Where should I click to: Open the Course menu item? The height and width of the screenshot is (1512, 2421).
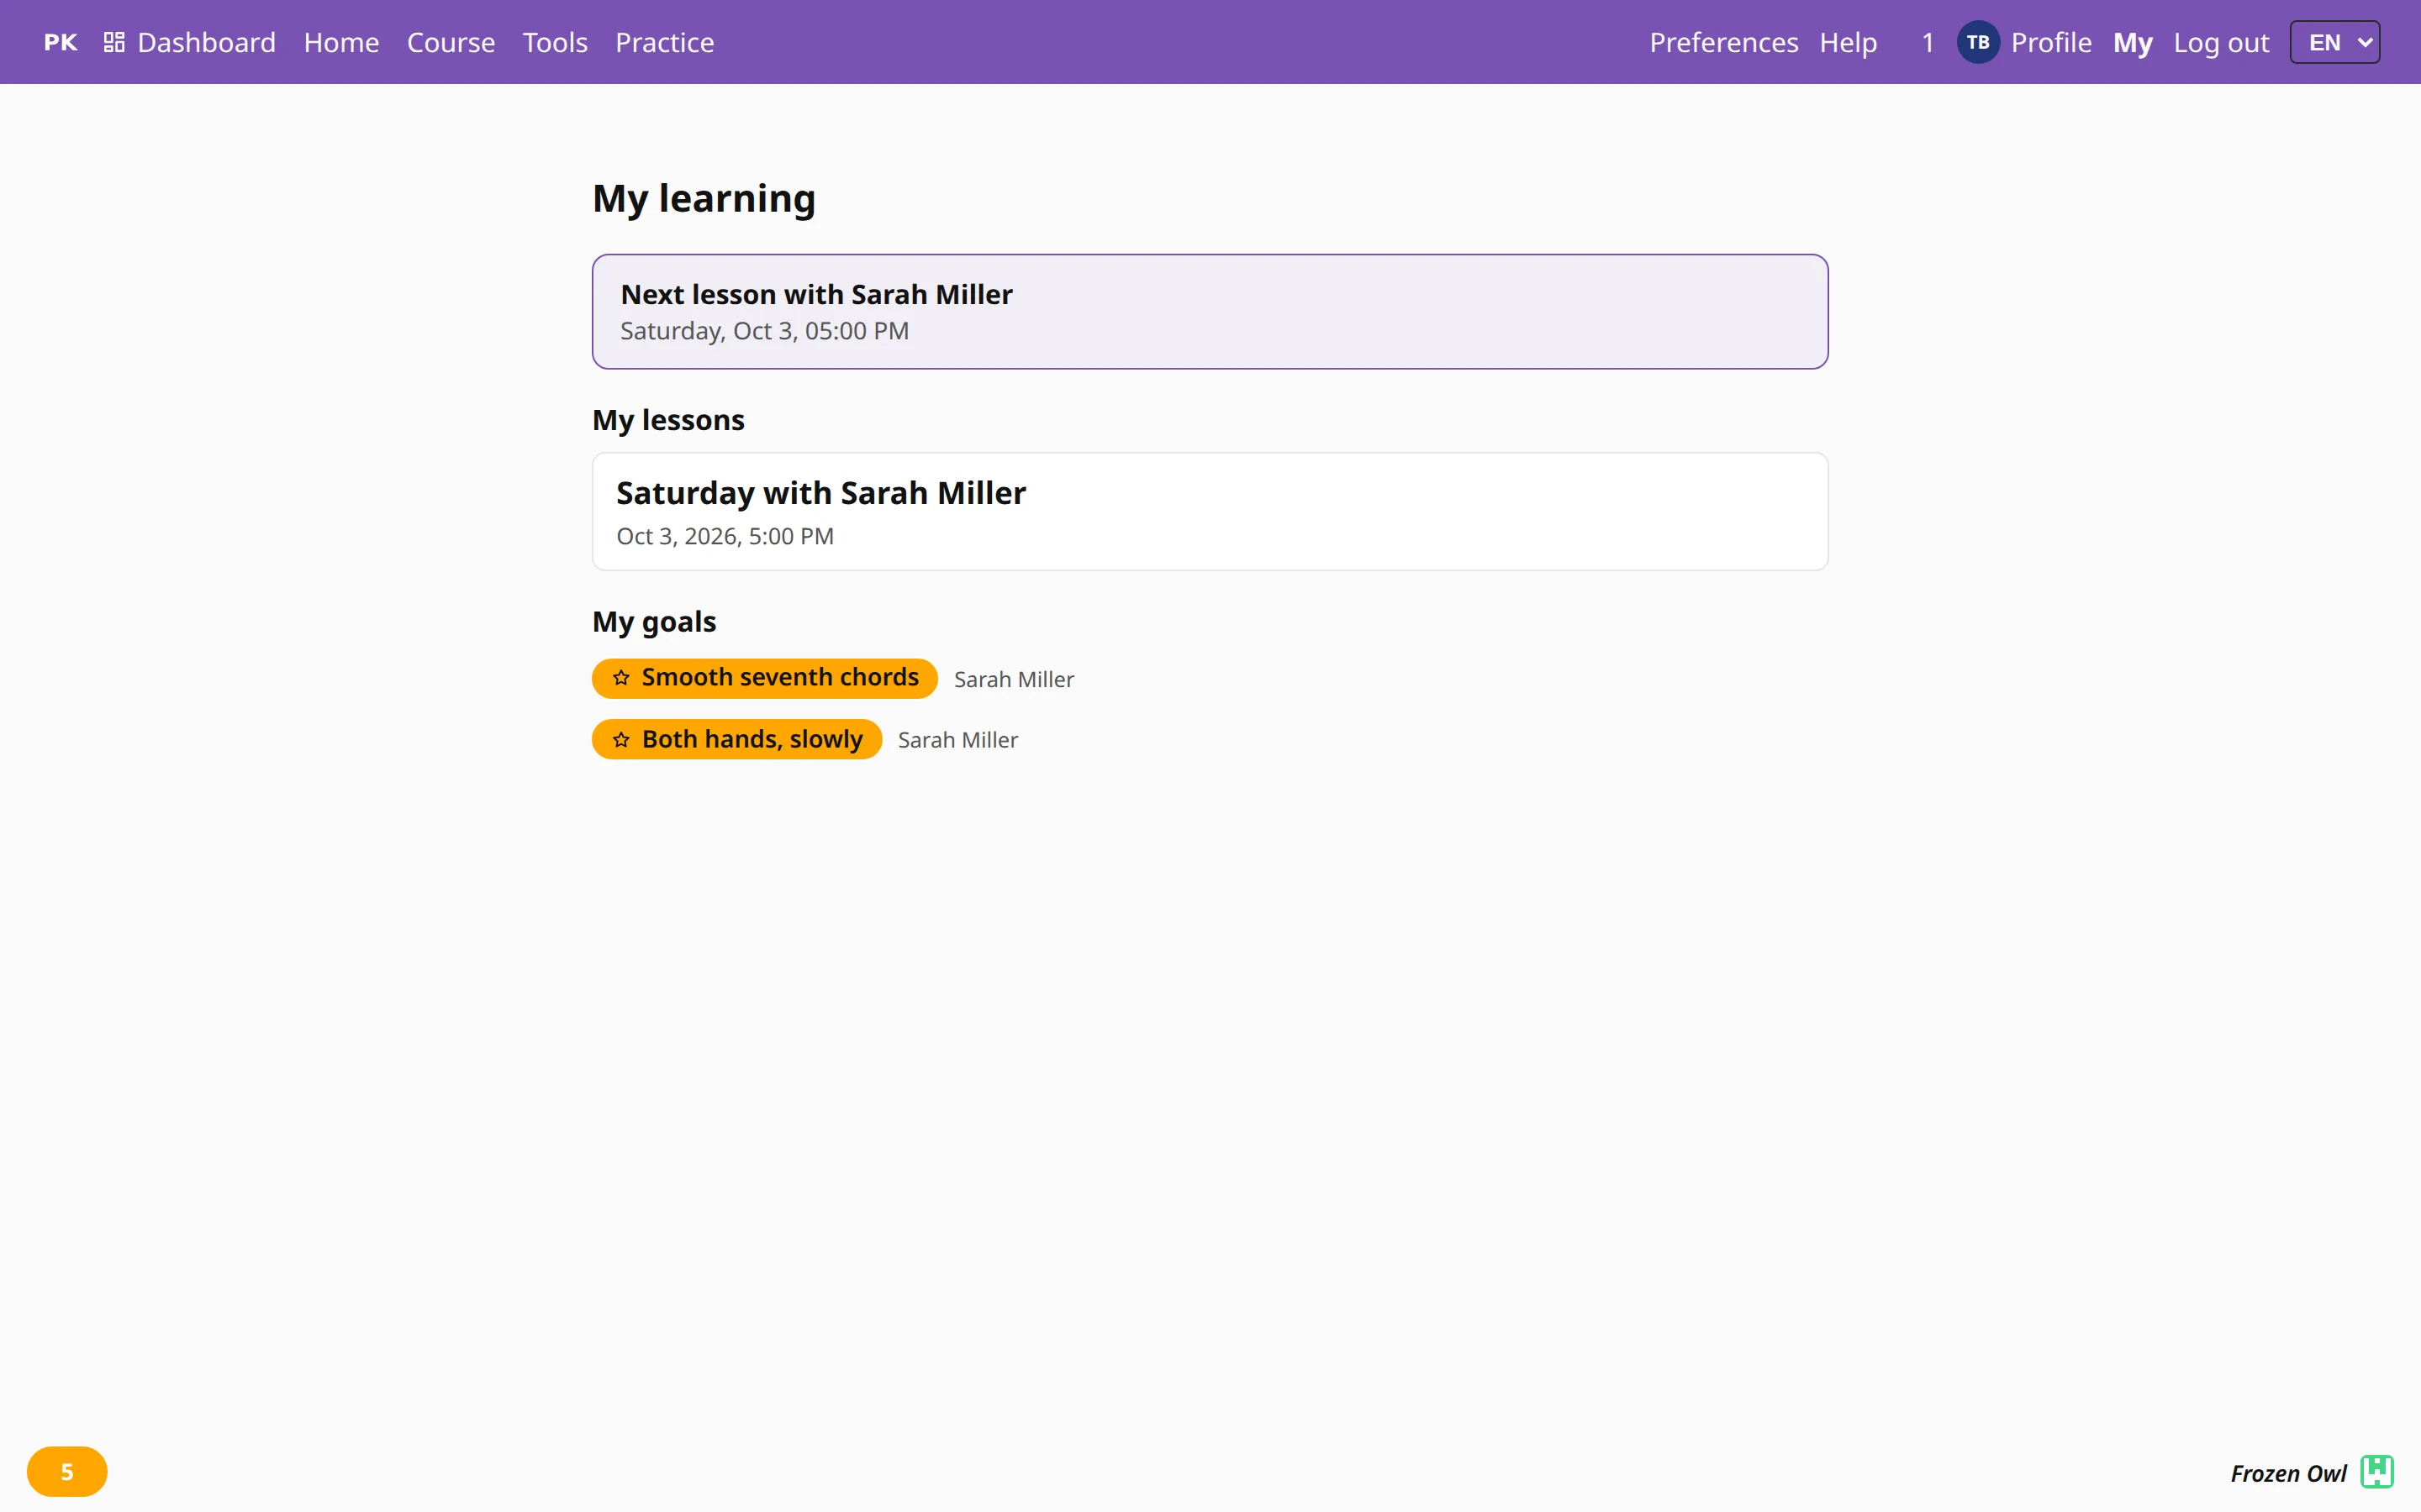tap(451, 42)
